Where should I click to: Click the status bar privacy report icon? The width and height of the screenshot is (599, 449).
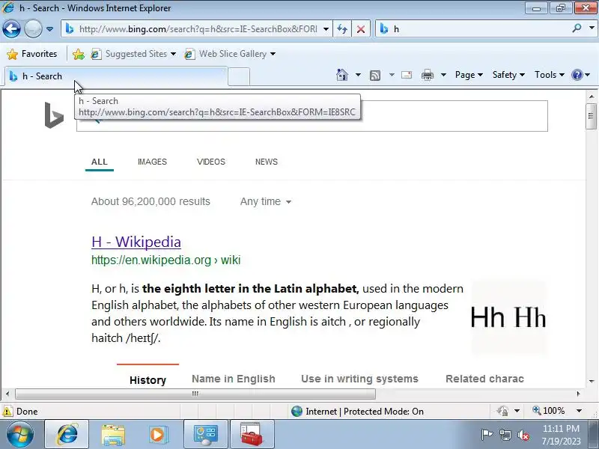(x=502, y=411)
